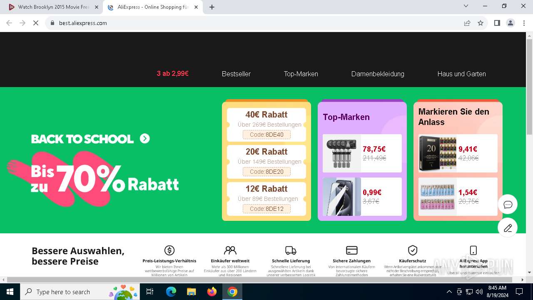Launch Firefox from the taskbar
This screenshot has height=300, width=533.
click(x=212, y=292)
